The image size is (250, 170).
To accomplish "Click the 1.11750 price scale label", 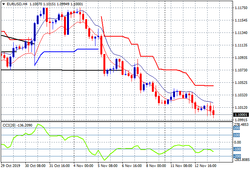I will point(241,8).
